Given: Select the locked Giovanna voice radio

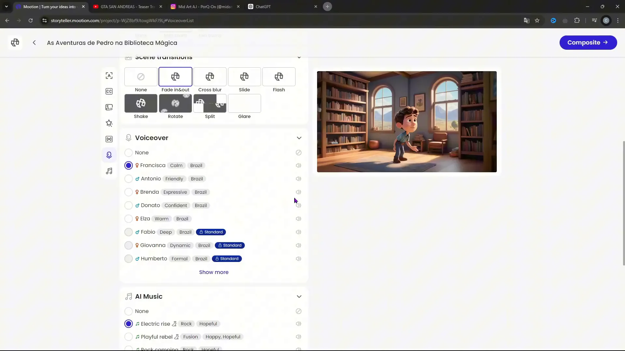Looking at the screenshot, I should click(129, 245).
